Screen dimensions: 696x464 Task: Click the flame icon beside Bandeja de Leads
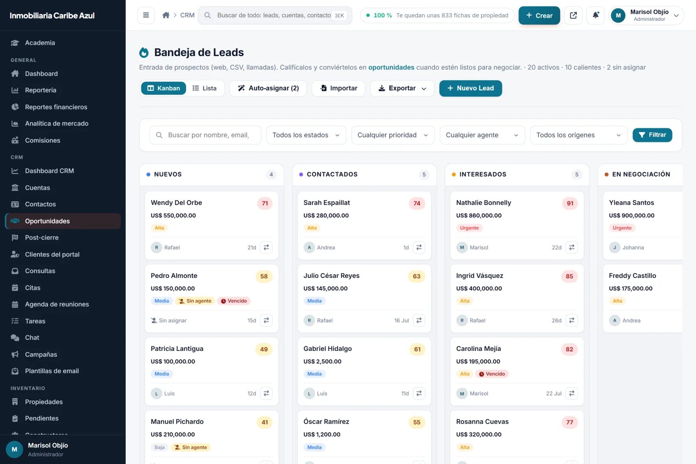pos(144,53)
